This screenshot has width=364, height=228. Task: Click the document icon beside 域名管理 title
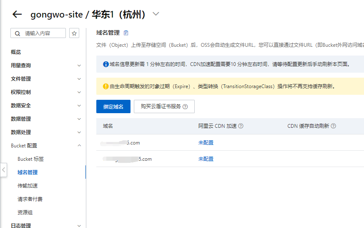126,33
